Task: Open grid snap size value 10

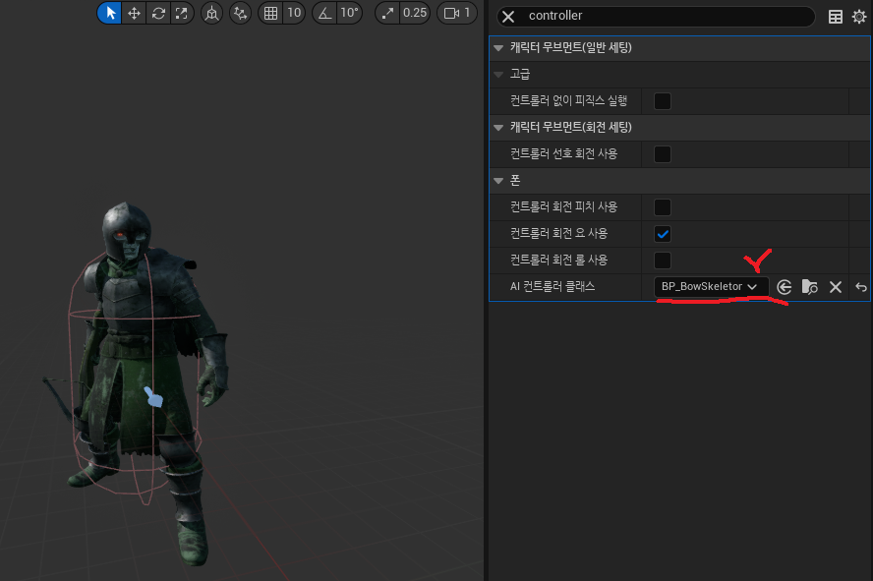Action: click(294, 13)
